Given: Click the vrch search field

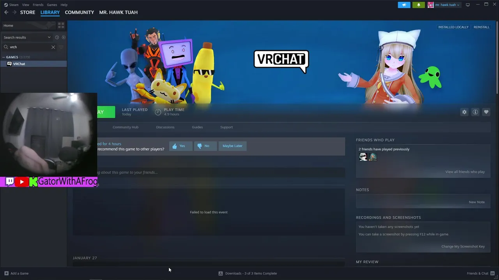Looking at the screenshot, I should click(x=29, y=47).
